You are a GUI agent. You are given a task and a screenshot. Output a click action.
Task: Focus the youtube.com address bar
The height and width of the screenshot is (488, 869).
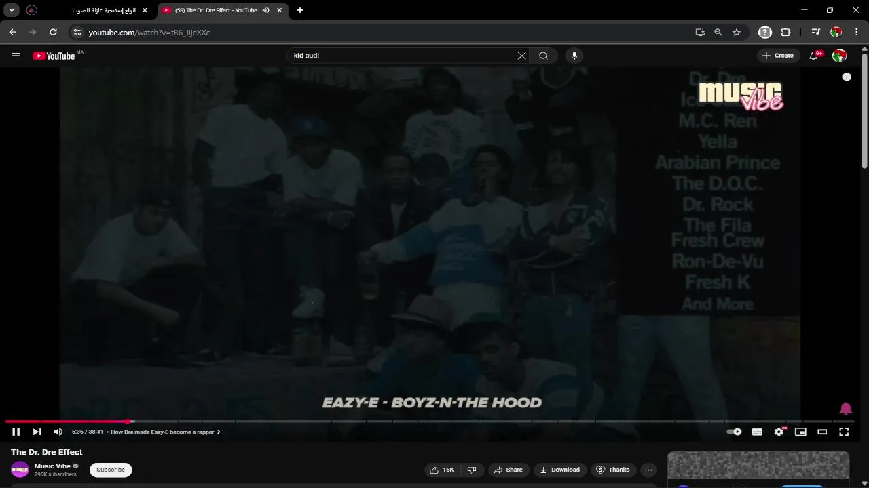[x=380, y=32]
